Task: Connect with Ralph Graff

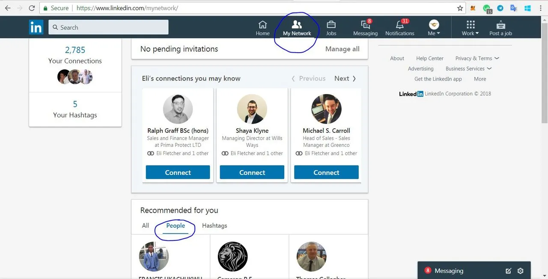Action: coord(178,172)
